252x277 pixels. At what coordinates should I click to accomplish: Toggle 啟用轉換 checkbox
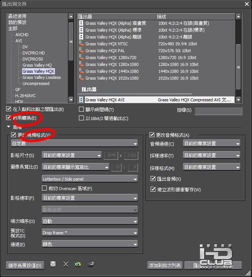tap(8, 117)
